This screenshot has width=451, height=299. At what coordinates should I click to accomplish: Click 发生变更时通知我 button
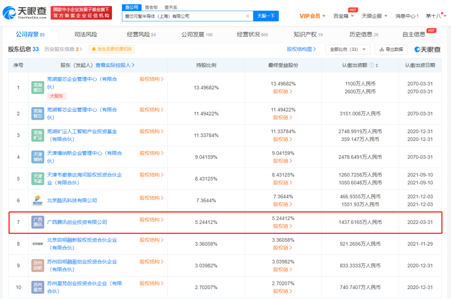coord(111,49)
